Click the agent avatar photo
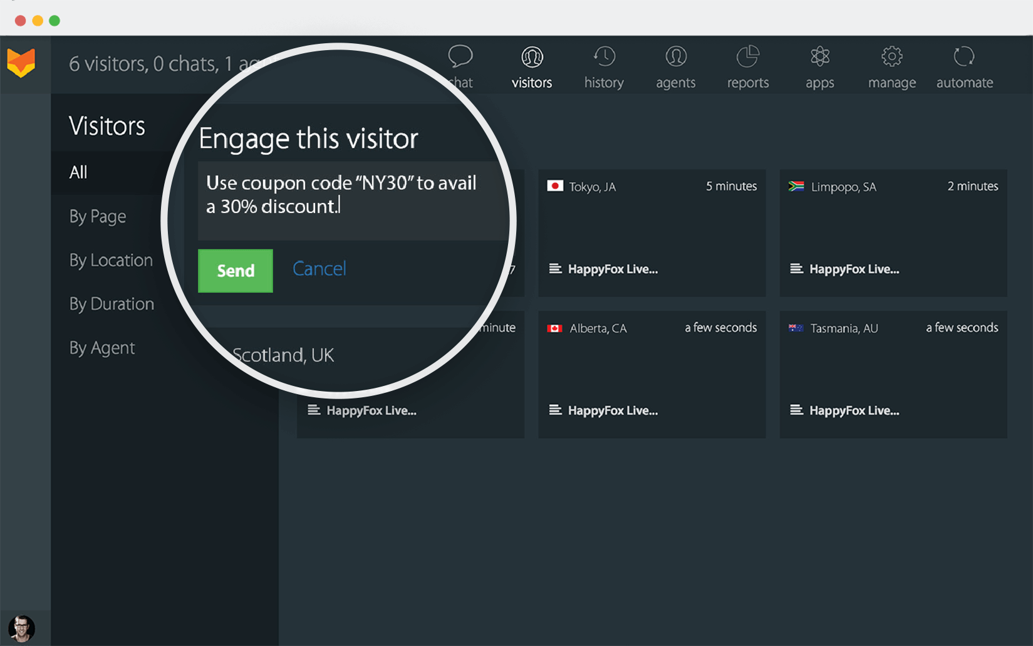Image resolution: width=1033 pixels, height=646 pixels. tap(21, 628)
